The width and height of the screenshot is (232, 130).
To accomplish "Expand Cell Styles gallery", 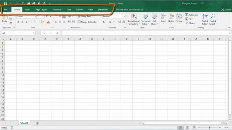I will tap(154, 19).
